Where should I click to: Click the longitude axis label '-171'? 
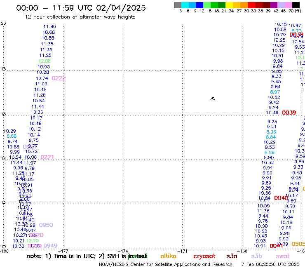(183, 251)
